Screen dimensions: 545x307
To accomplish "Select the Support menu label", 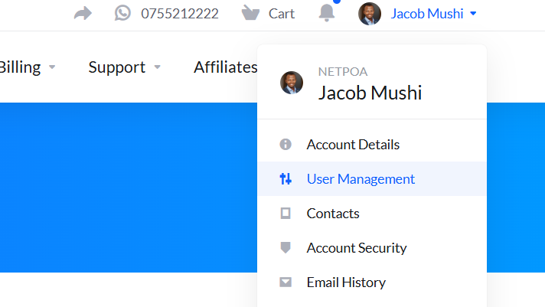I will [116, 67].
